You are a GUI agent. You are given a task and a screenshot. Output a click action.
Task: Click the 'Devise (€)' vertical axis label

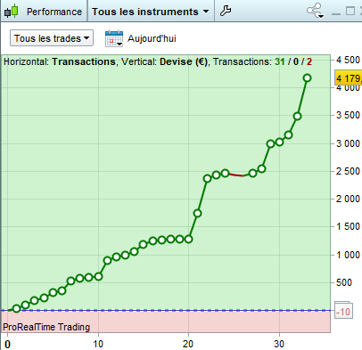click(184, 61)
